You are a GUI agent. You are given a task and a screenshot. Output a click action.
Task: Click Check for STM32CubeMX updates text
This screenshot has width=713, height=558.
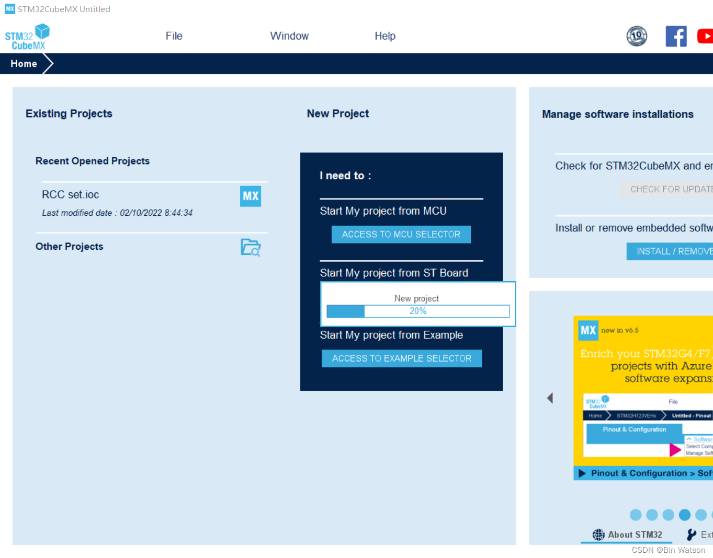click(634, 166)
